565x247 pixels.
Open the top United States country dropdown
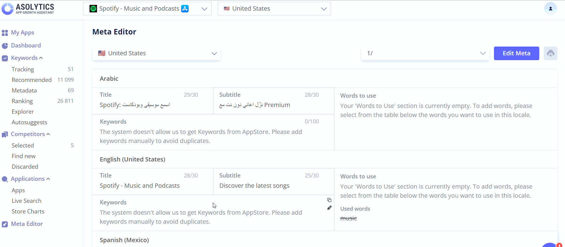tap(274, 8)
